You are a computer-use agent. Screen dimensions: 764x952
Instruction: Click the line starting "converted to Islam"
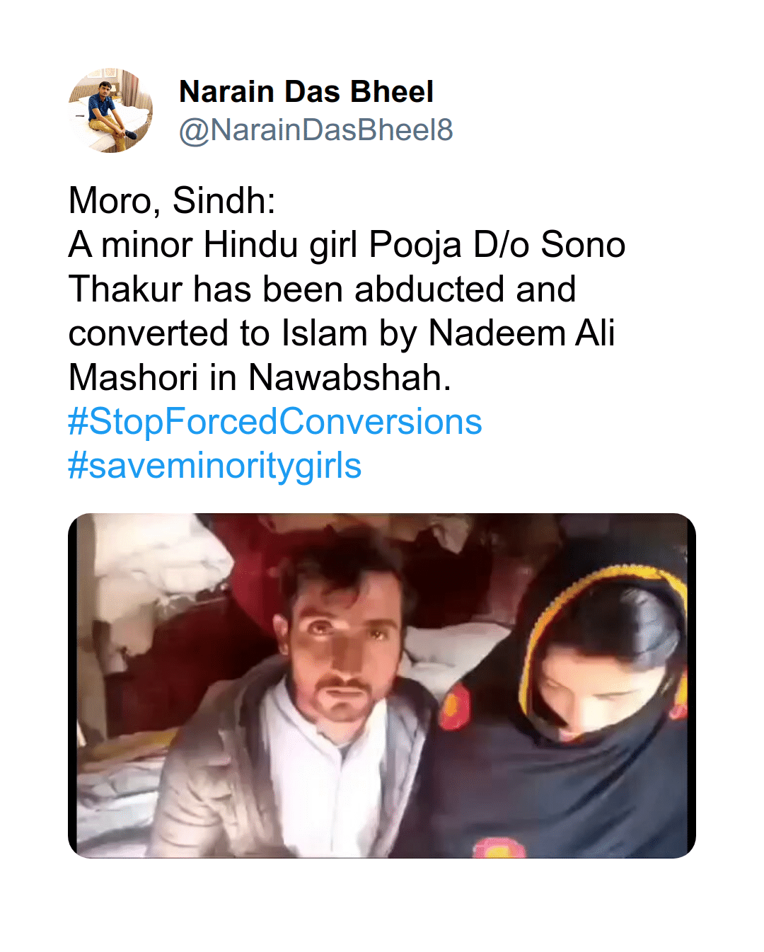342,333
